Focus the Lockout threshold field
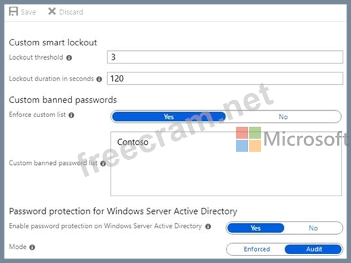The width and height of the screenshot is (351, 263). pos(225,57)
